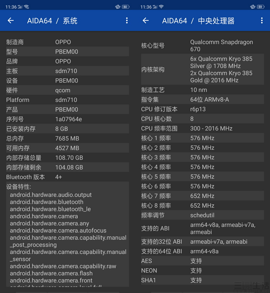The image size is (270, 293).
Task: Tap battery icon showing 59
Action: pos(260,7)
